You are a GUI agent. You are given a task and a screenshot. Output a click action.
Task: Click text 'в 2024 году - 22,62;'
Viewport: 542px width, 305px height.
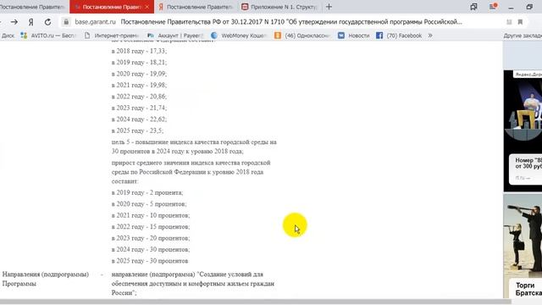point(139,119)
